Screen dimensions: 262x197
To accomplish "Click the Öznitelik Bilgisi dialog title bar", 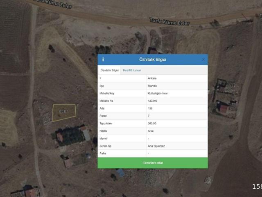I will pos(152,60).
